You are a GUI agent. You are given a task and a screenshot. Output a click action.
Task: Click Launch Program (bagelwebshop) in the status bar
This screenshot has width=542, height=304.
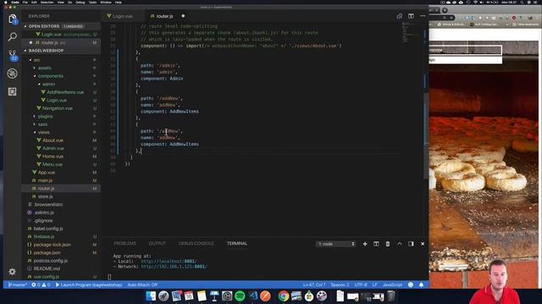(x=89, y=285)
